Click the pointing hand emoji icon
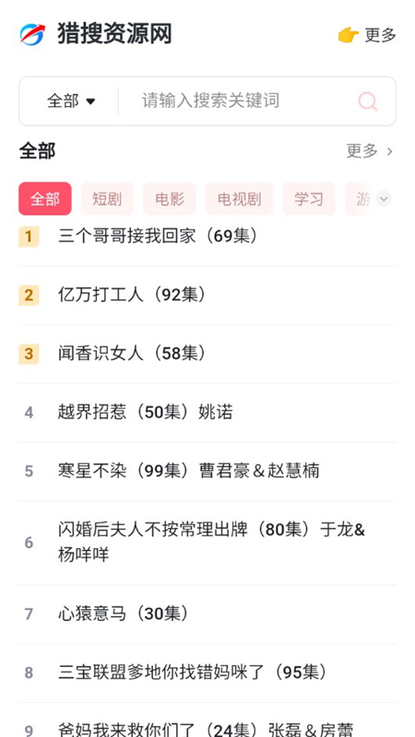Image resolution: width=415 pixels, height=737 pixels. pyautogui.click(x=349, y=35)
